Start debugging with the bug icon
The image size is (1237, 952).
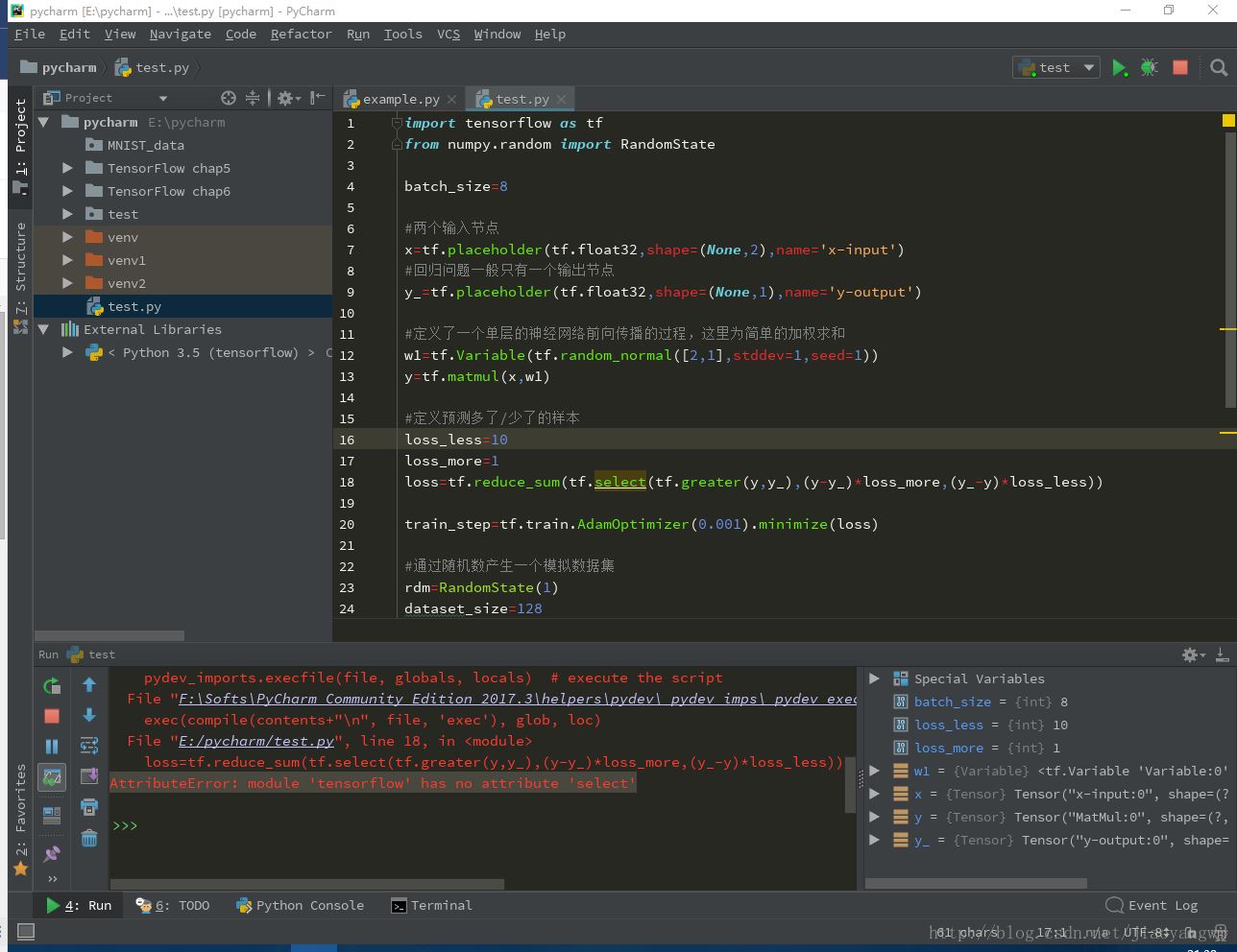click(1149, 67)
